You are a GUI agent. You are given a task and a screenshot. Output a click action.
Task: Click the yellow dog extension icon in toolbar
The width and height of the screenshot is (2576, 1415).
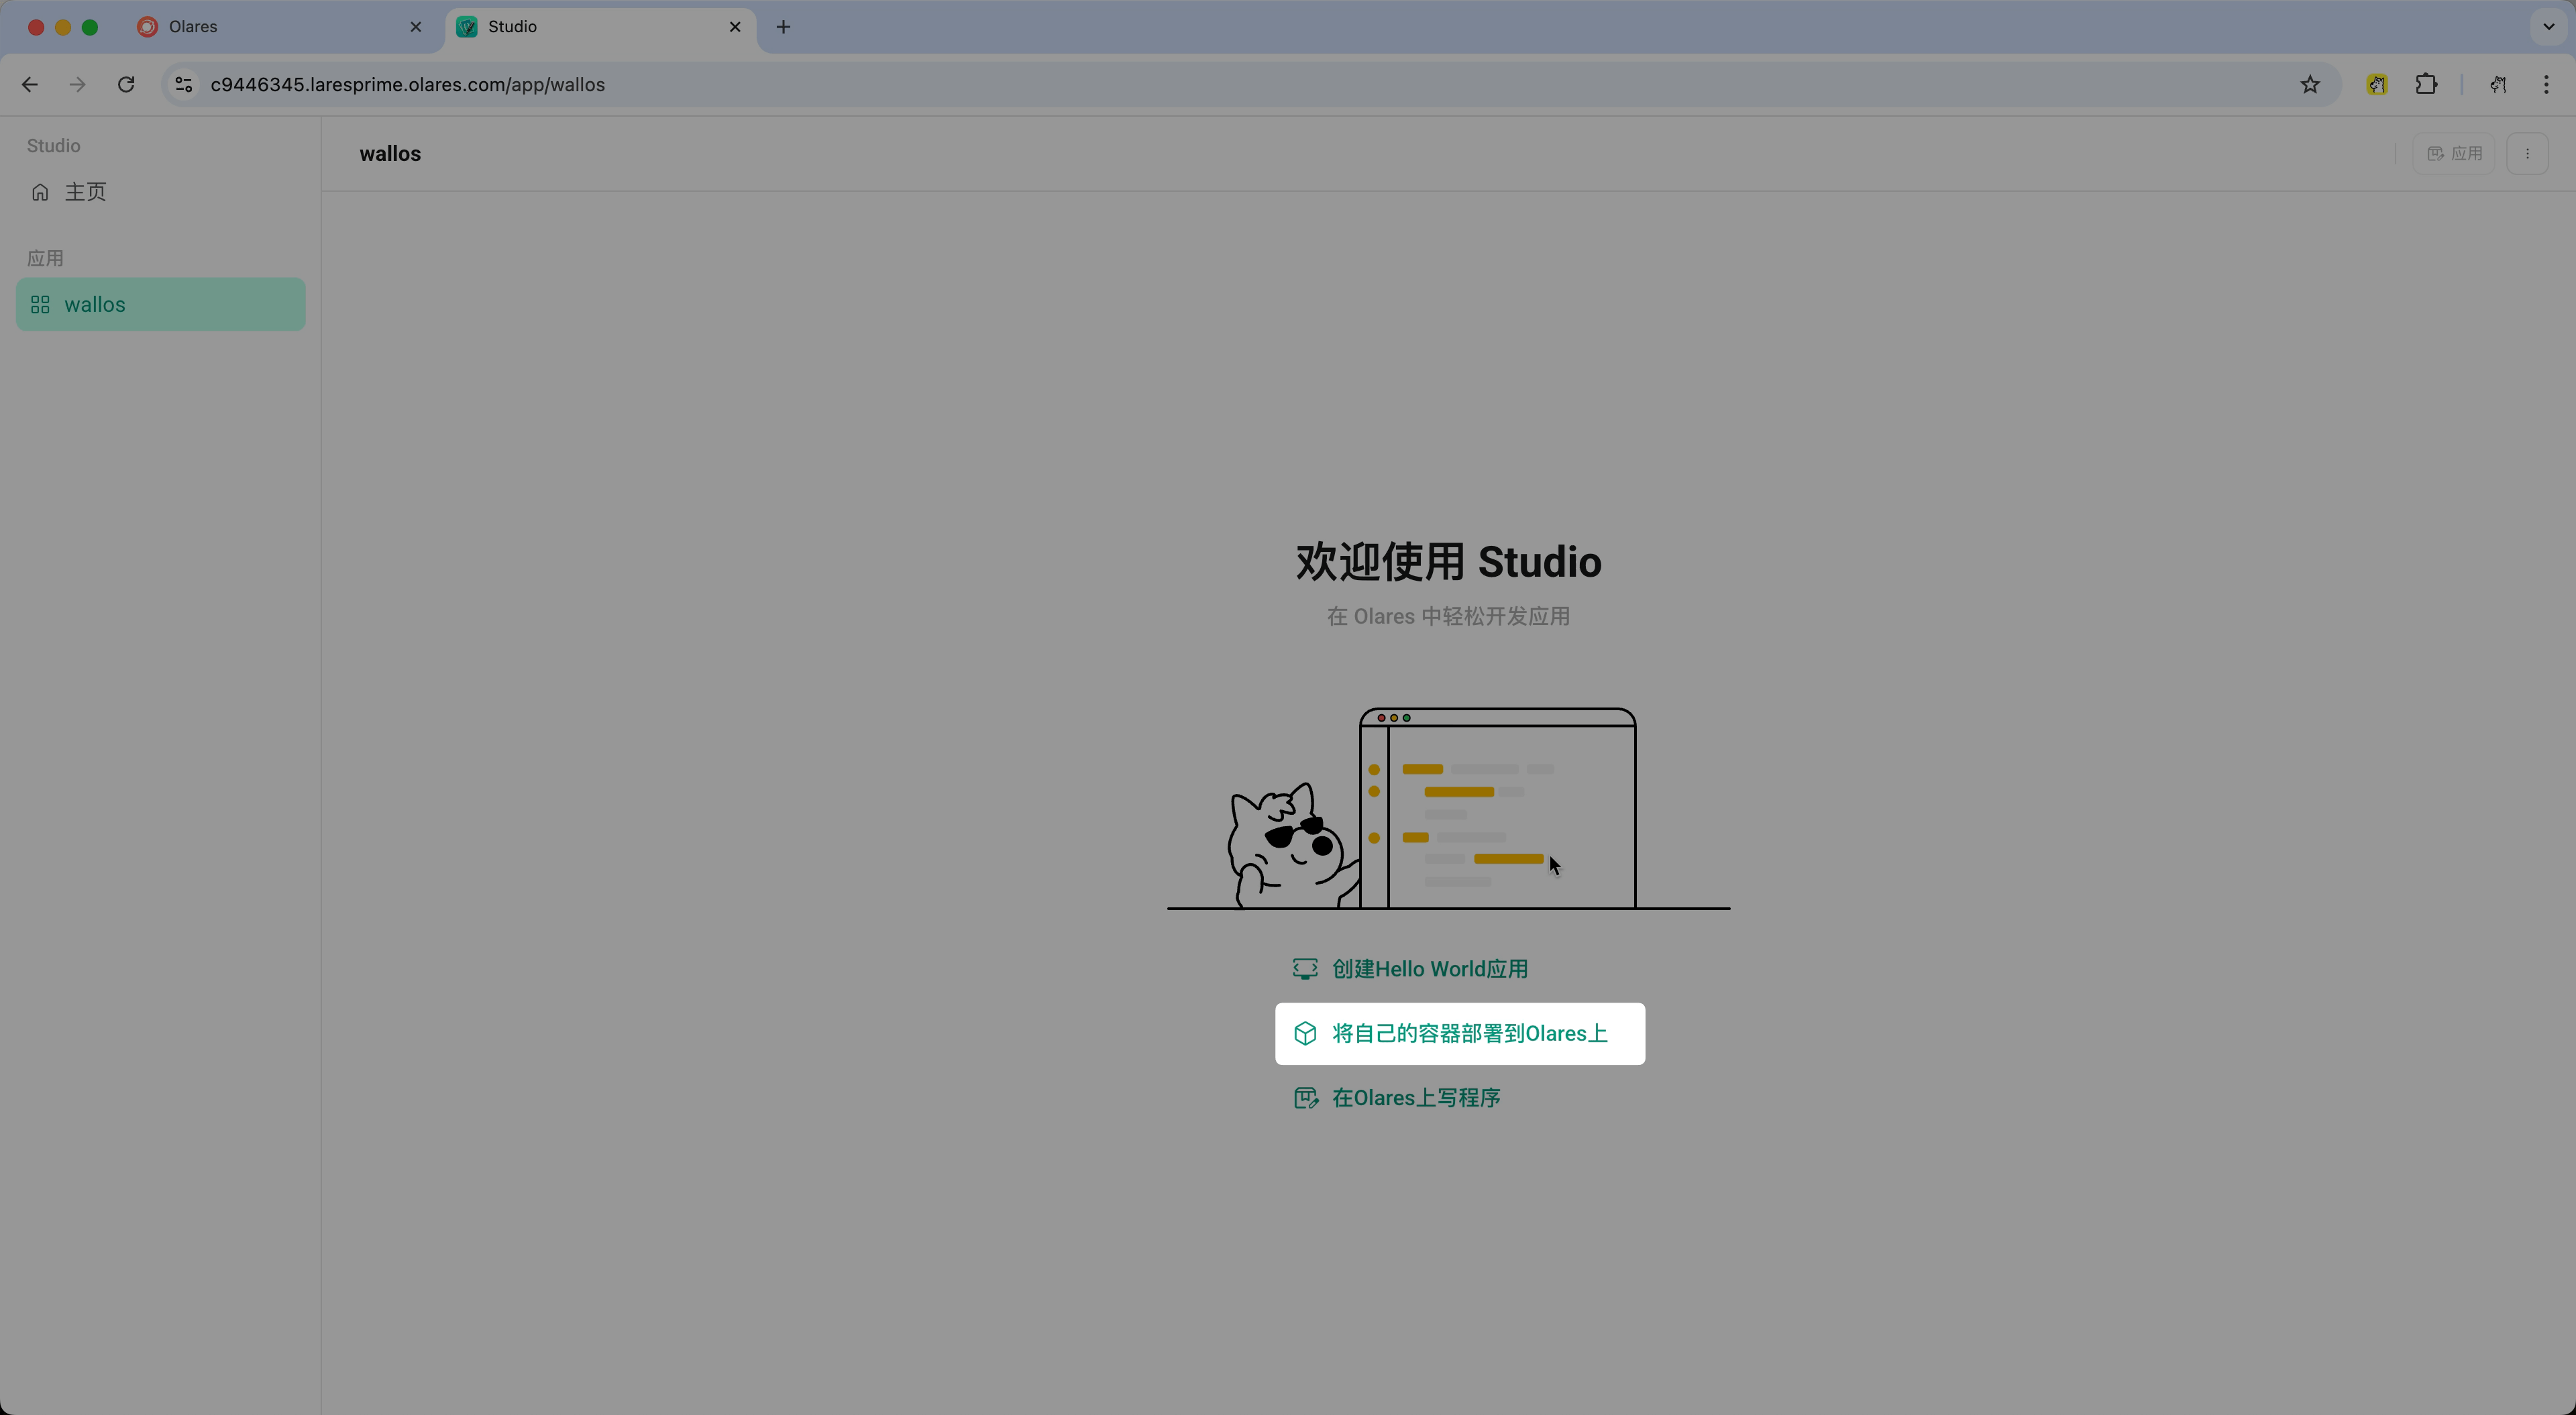click(x=2378, y=84)
